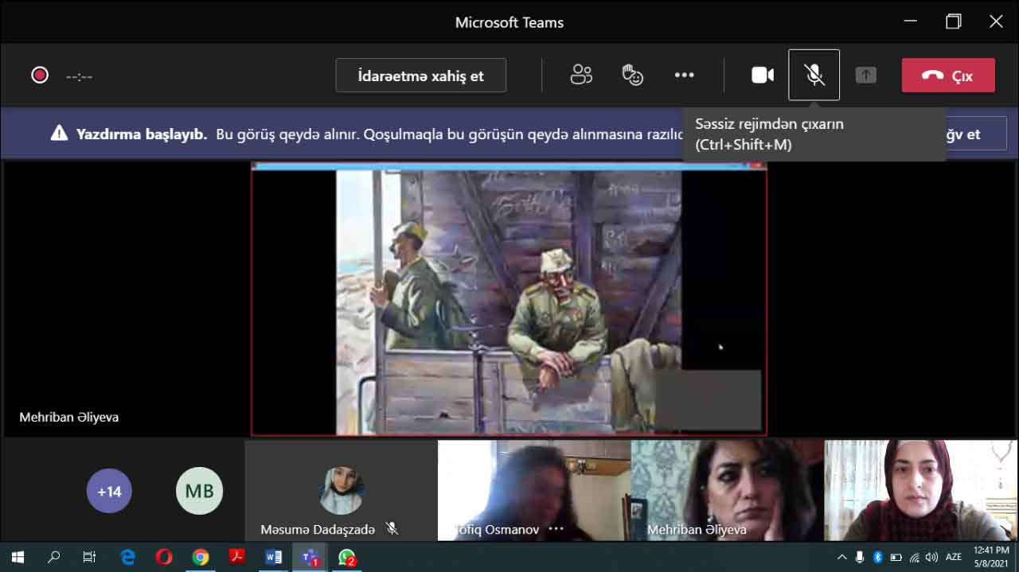Open WhatsApp from the taskbar

(x=346, y=558)
